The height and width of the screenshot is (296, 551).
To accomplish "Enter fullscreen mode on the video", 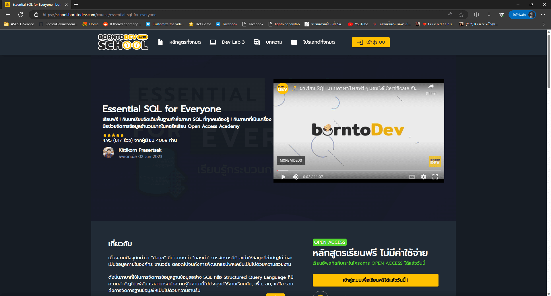I will pyautogui.click(x=435, y=177).
